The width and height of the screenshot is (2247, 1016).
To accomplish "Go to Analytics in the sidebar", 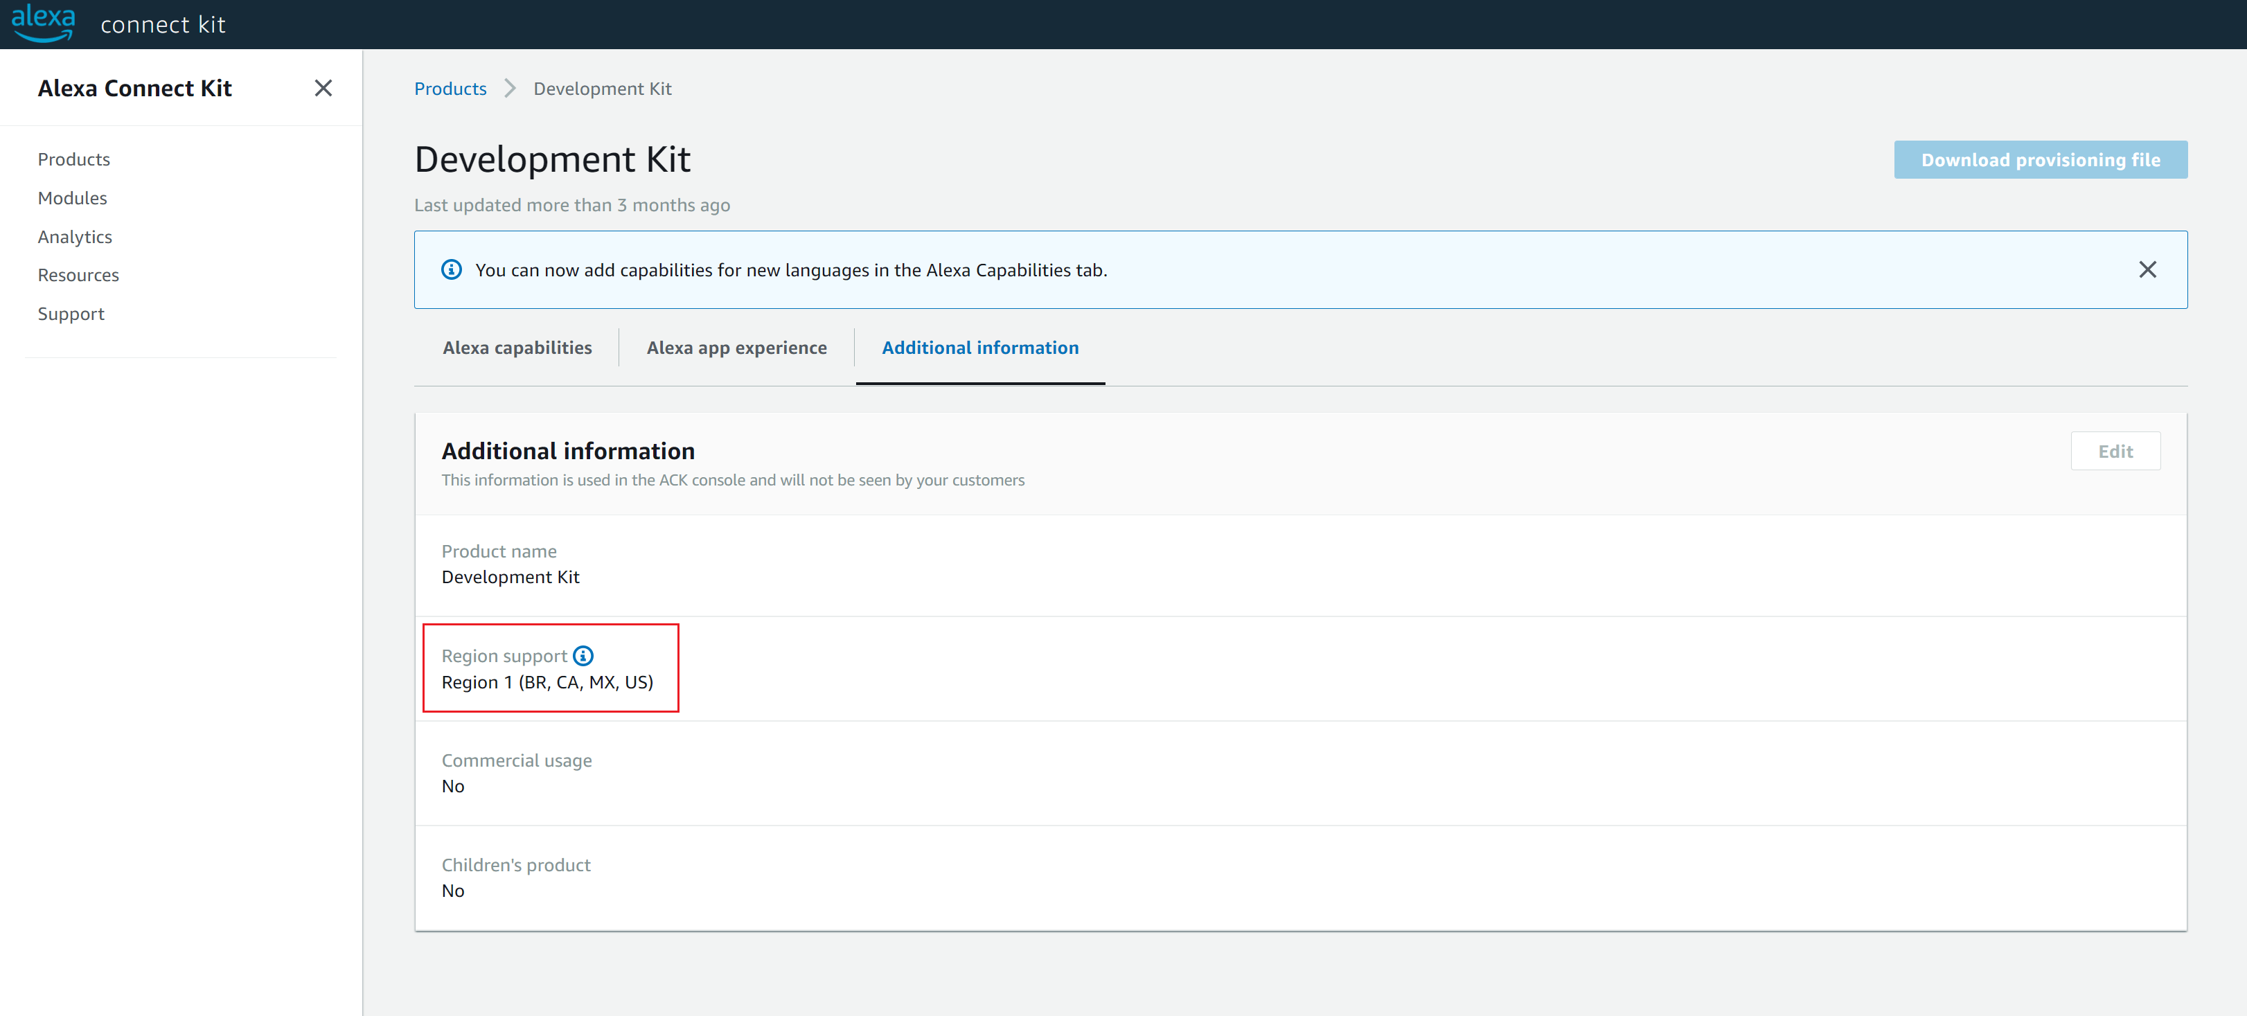I will pyautogui.click(x=74, y=236).
